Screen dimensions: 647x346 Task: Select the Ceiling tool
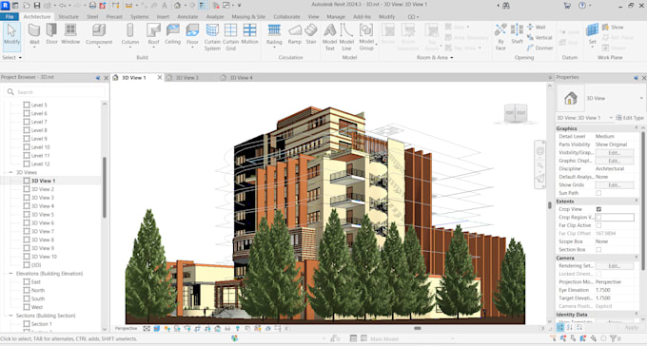coord(172,34)
